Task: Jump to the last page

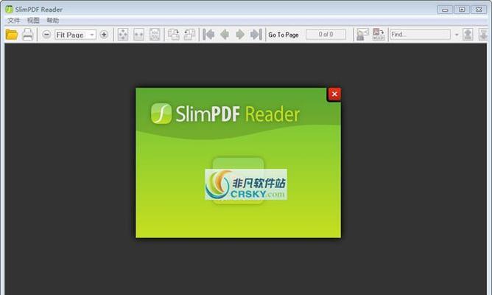Action: [x=256, y=34]
